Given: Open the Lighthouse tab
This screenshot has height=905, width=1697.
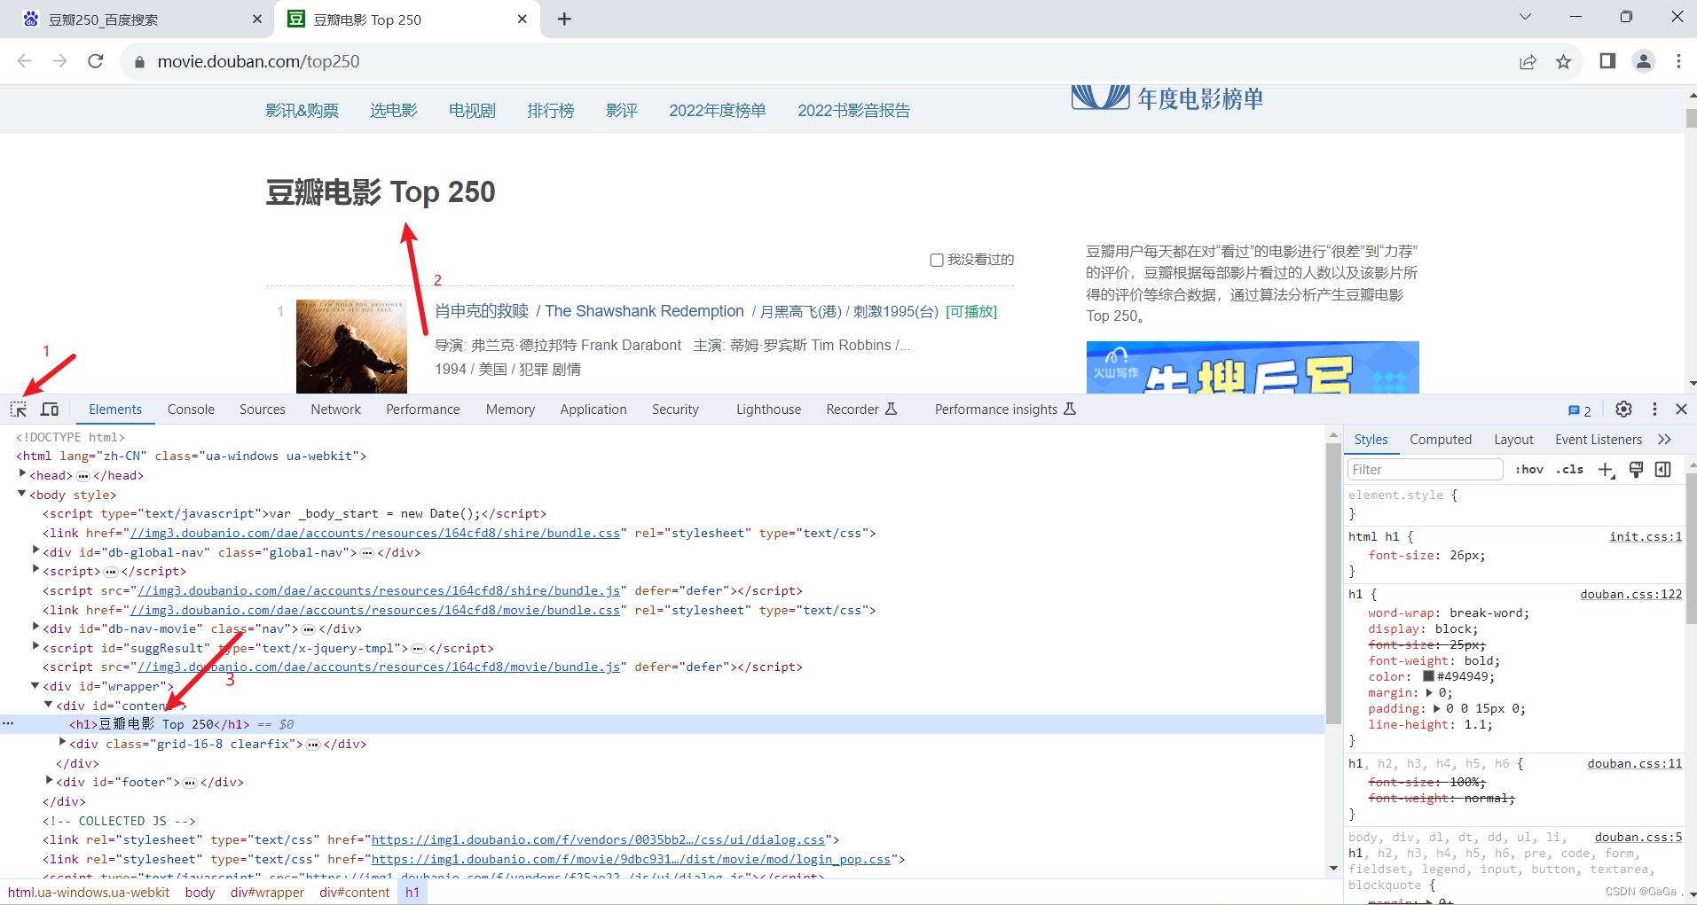Looking at the screenshot, I should [768, 410].
